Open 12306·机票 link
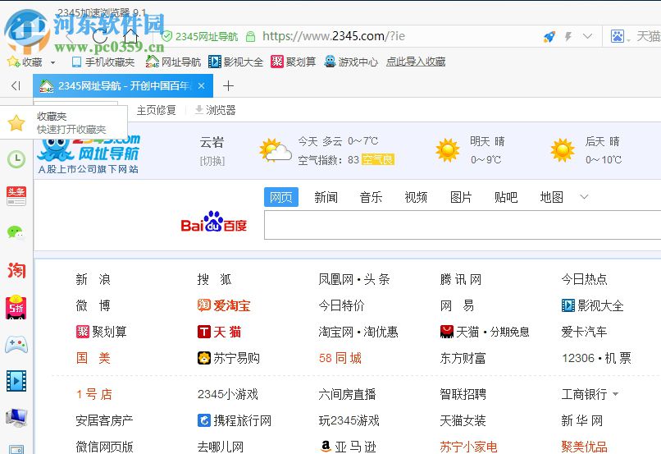This screenshot has width=661, height=454. tap(596, 358)
